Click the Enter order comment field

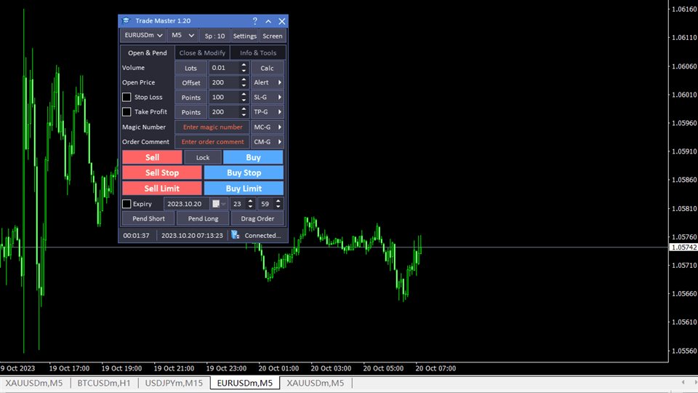212,142
